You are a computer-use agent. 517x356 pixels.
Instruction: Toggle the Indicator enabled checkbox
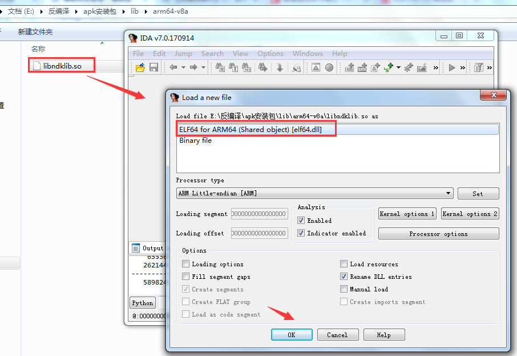tap(301, 233)
